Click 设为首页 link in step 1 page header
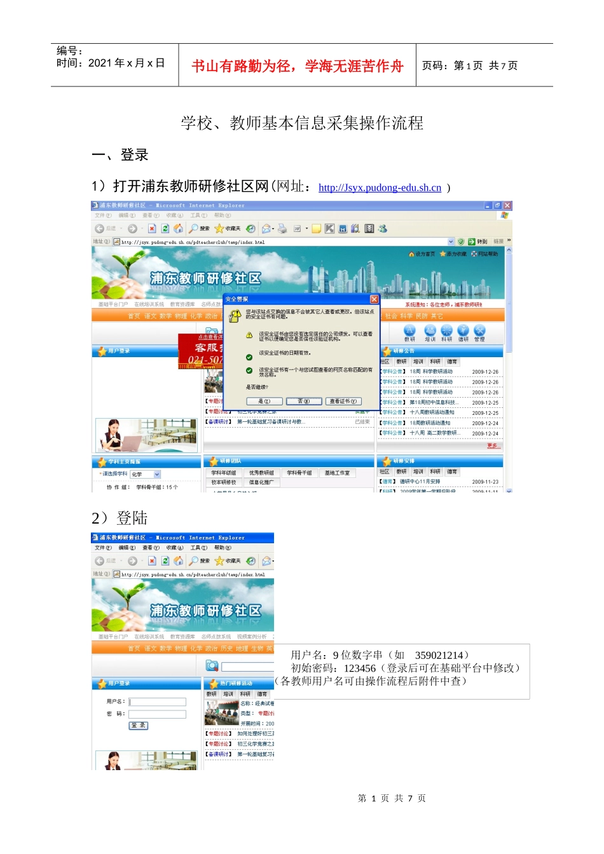Screen dimensions: 604x854 [422, 254]
